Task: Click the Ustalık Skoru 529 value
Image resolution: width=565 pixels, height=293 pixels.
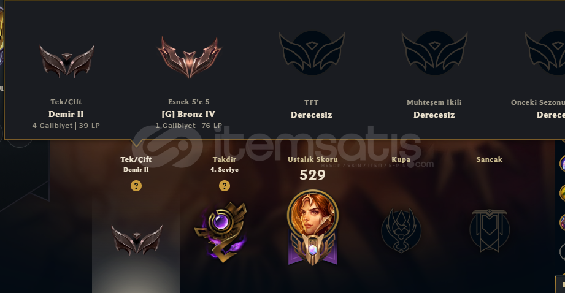Action: click(312, 175)
